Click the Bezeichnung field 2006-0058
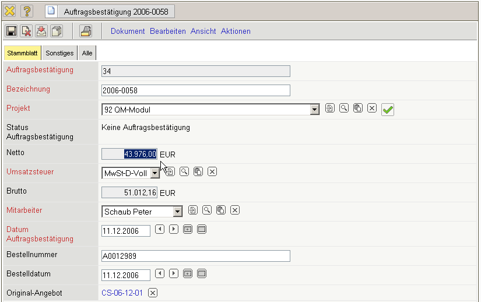Viewport: 481px width, 302px height. coord(196,90)
